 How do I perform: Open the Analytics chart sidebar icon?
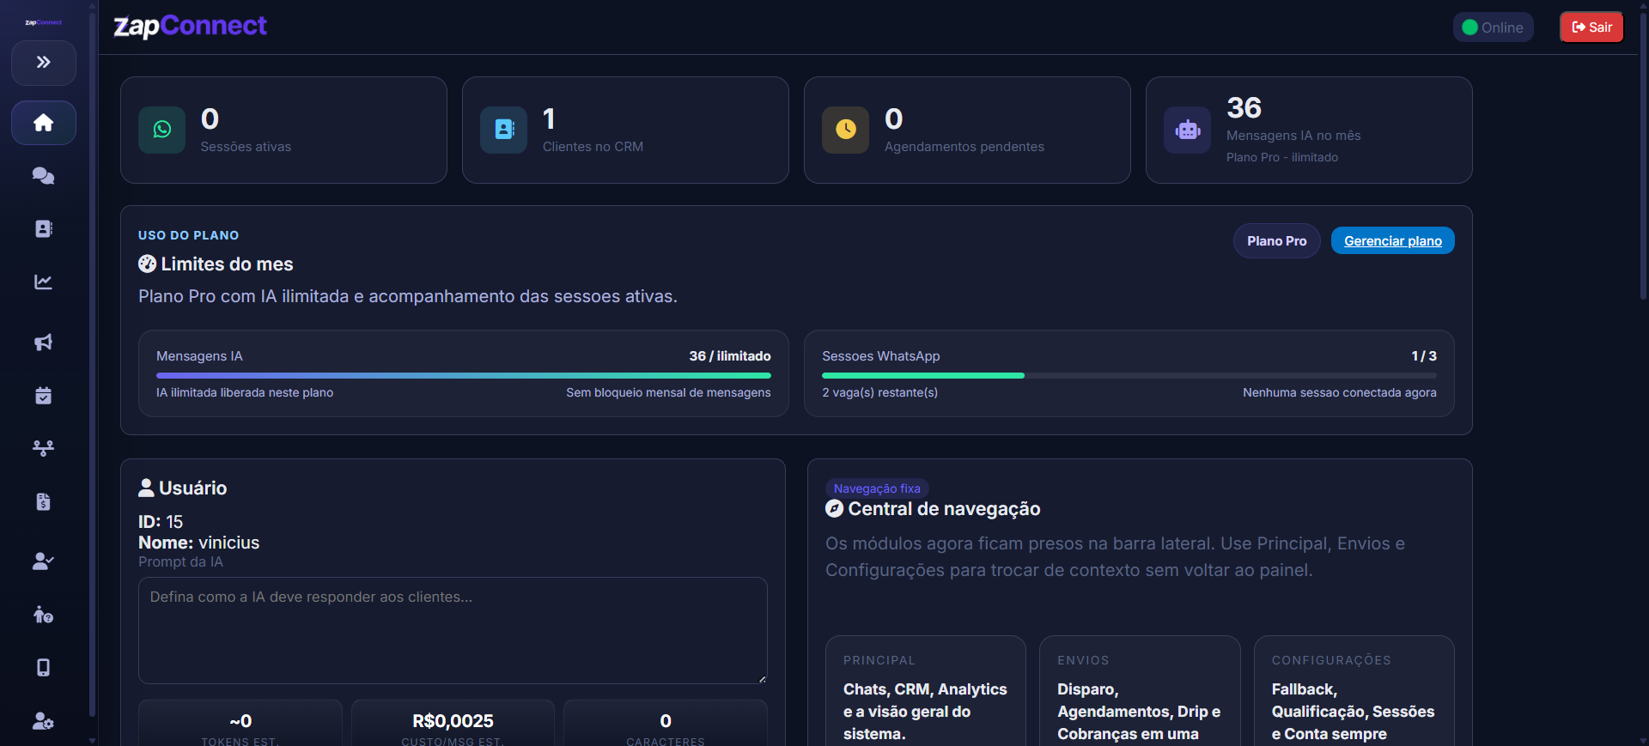44,282
